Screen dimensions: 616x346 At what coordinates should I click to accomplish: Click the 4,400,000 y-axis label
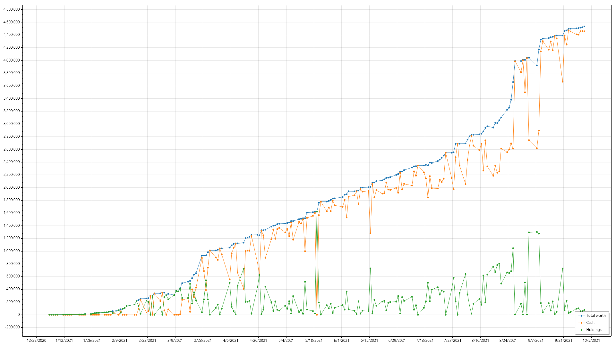[11, 35]
